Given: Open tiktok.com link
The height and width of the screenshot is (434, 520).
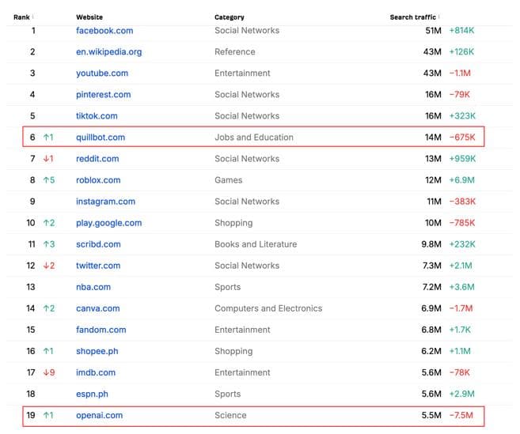Looking at the screenshot, I should click(x=97, y=116).
